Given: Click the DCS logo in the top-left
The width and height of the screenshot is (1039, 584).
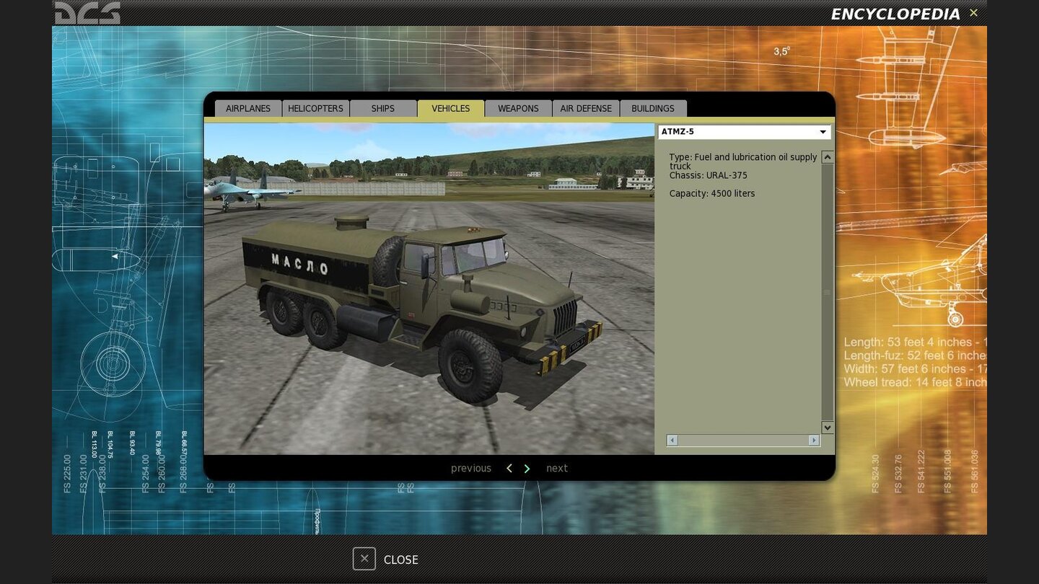Looking at the screenshot, I should click(x=87, y=12).
